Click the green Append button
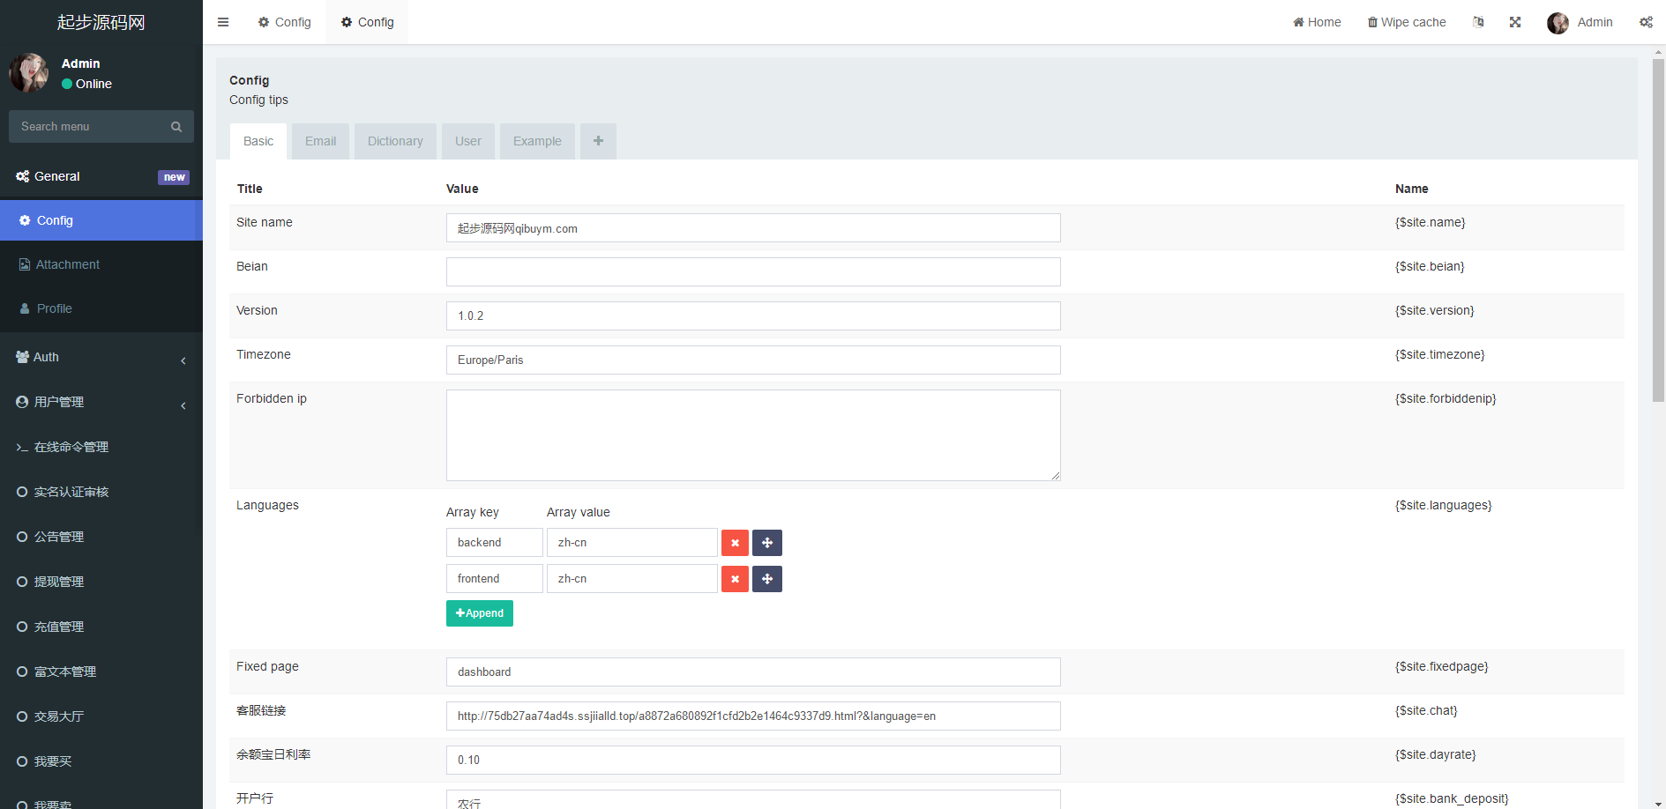This screenshot has width=1666, height=809. coord(480,613)
